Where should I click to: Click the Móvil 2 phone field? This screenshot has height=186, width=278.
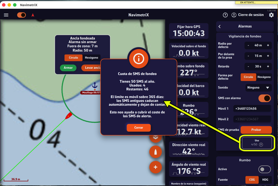tap(252, 119)
